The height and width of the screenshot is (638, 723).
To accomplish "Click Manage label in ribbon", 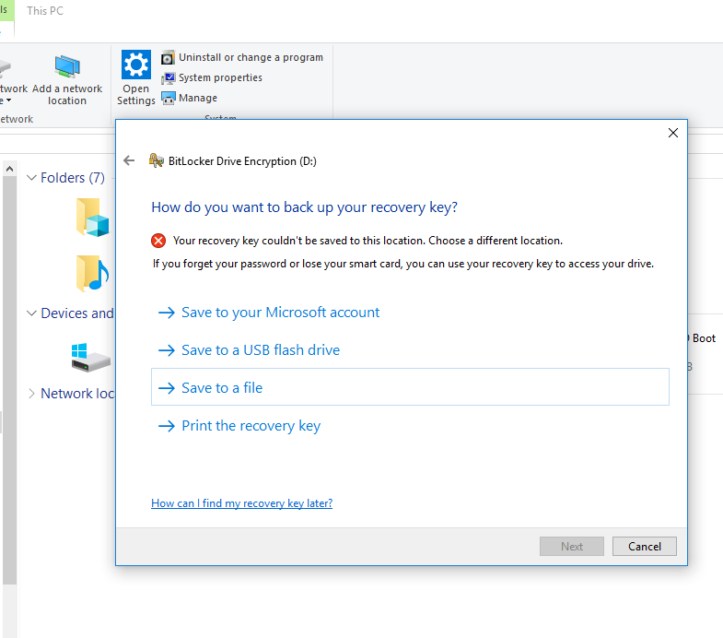I will (x=198, y=98).
